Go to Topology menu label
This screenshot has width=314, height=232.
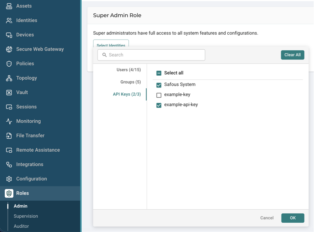tap(26, 78)
